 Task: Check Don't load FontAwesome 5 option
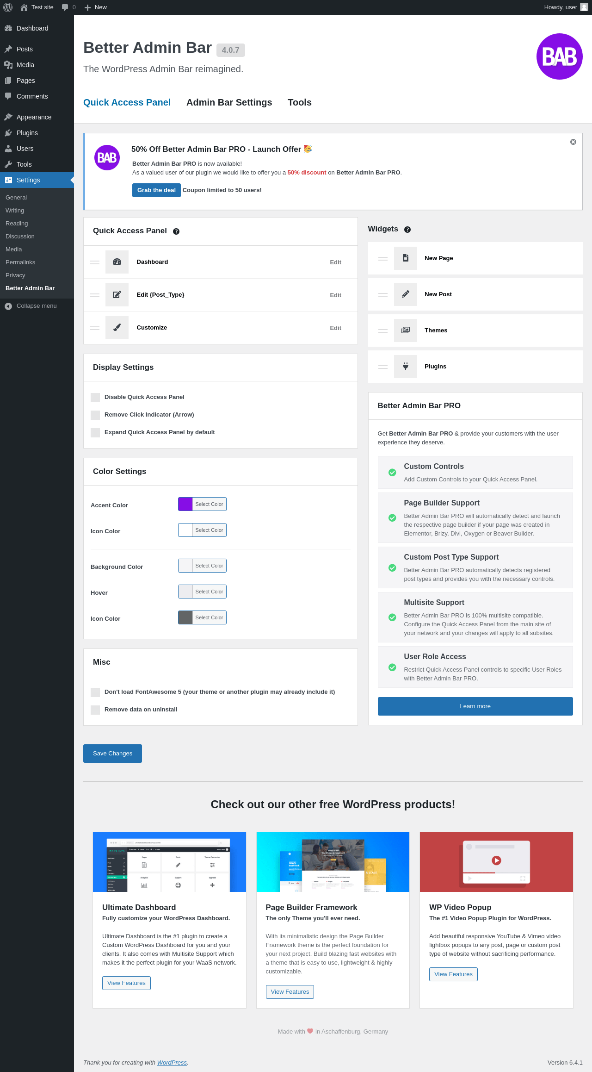[95, 692]
